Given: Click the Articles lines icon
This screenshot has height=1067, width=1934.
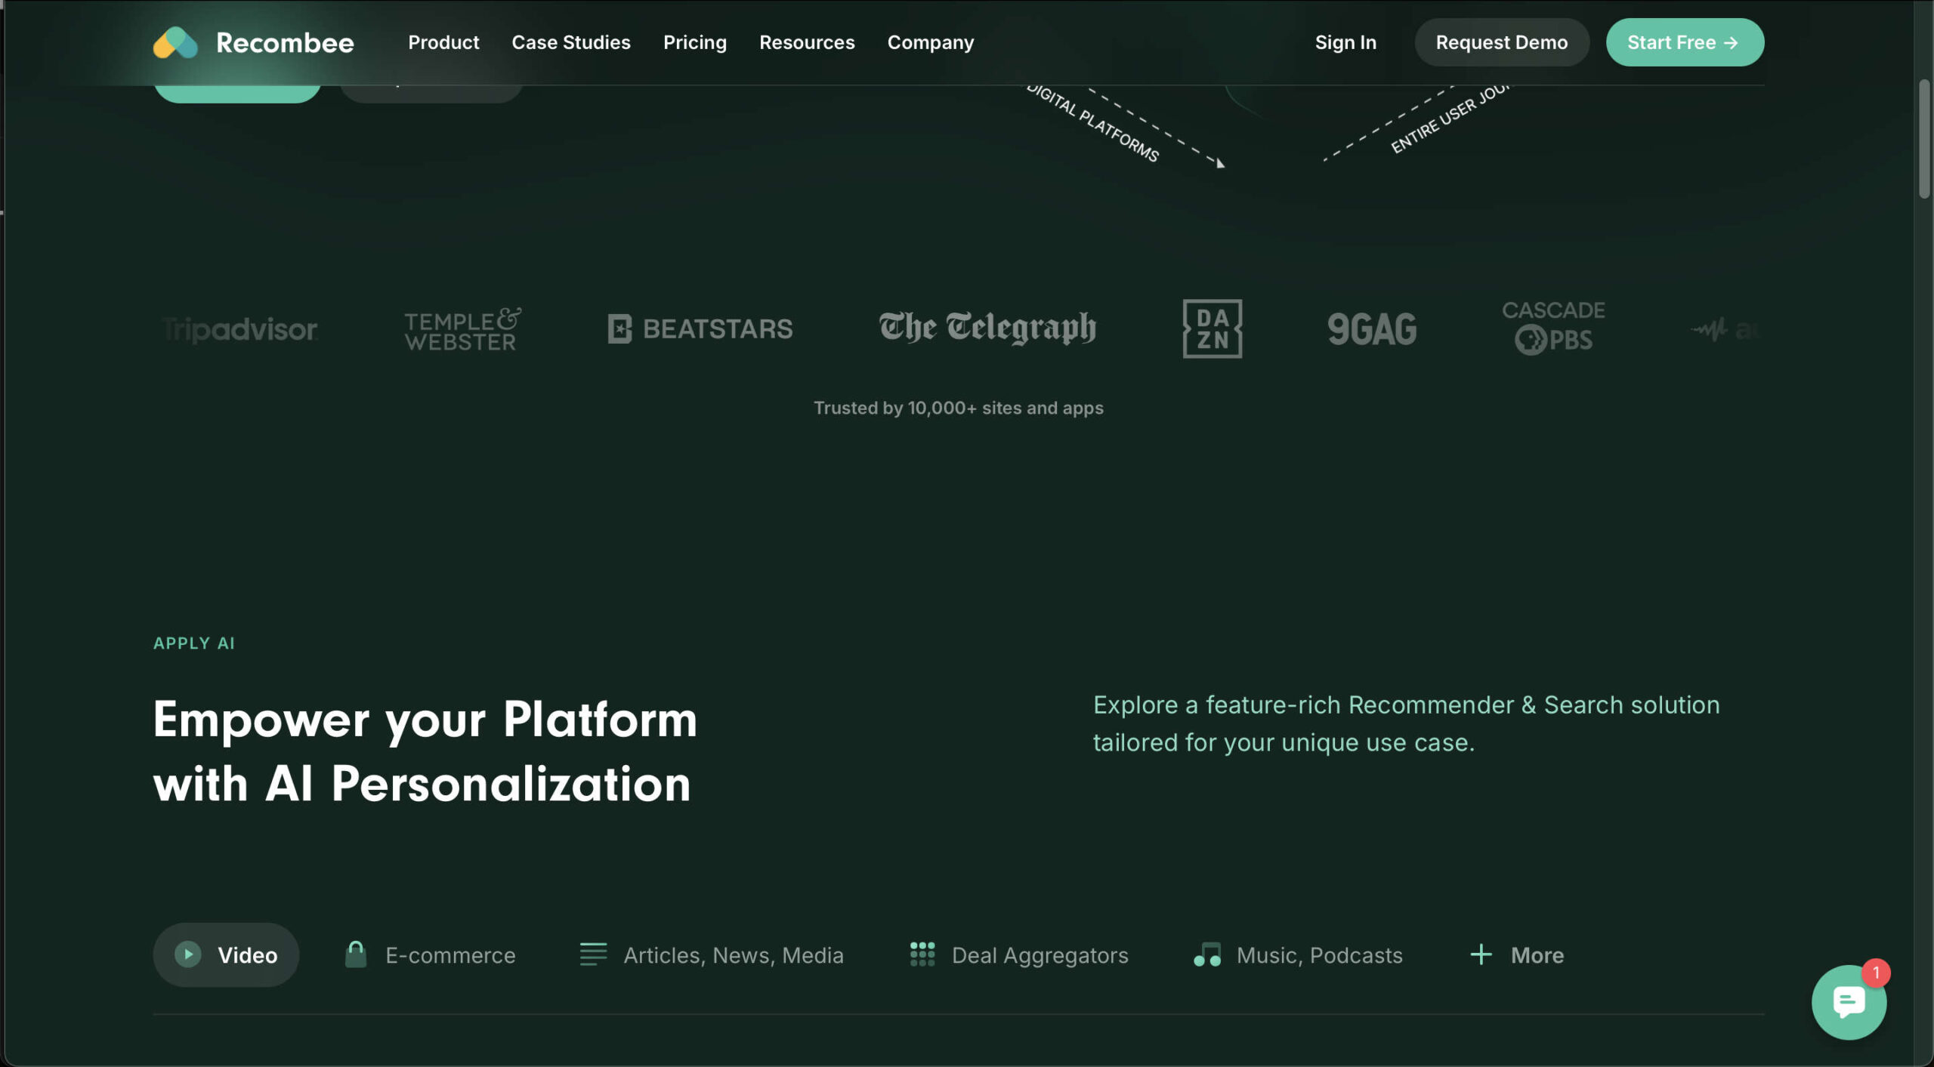Looking at the screenshot, I should pos(593,954).
